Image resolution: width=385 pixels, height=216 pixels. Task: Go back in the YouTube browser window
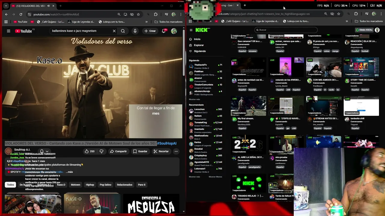[6, 14]
